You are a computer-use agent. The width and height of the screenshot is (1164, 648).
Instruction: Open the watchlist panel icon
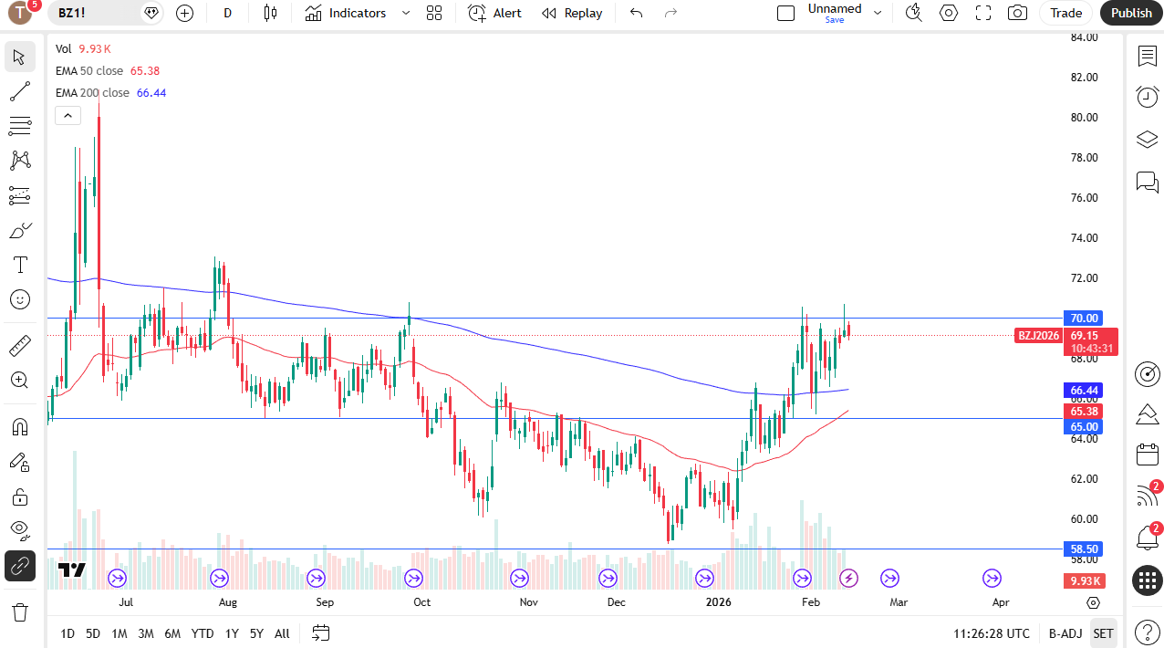(x=1147, y=57)
